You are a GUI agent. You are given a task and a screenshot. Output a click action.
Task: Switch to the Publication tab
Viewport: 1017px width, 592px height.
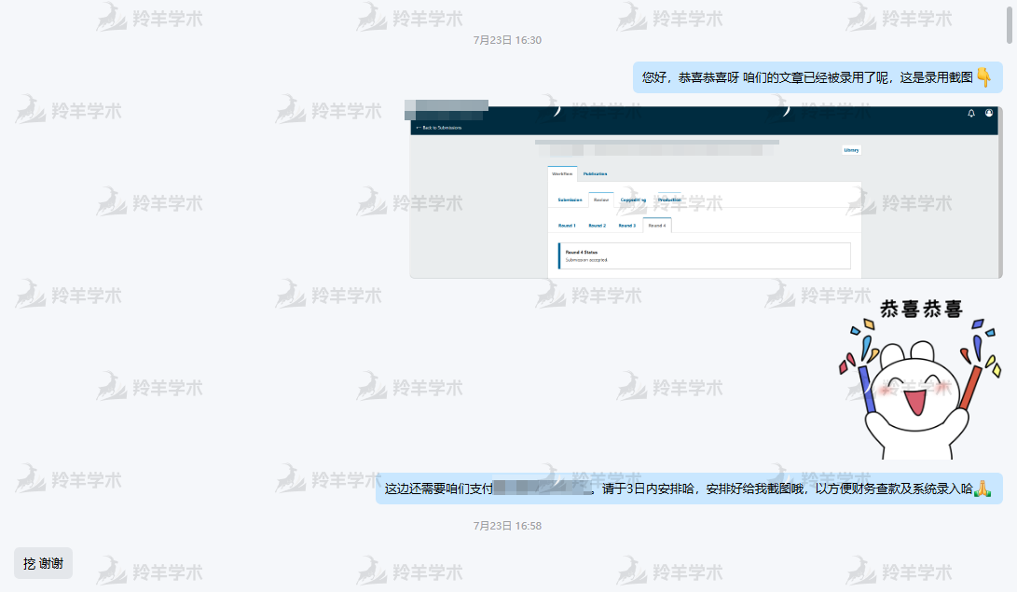coord(595,173)
